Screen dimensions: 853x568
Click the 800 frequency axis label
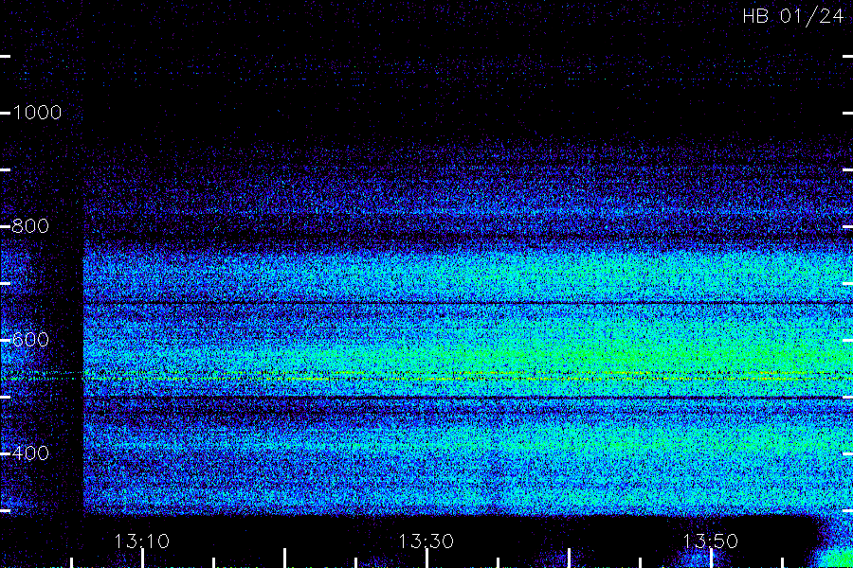pyautogui.click(x=30, y=226)
